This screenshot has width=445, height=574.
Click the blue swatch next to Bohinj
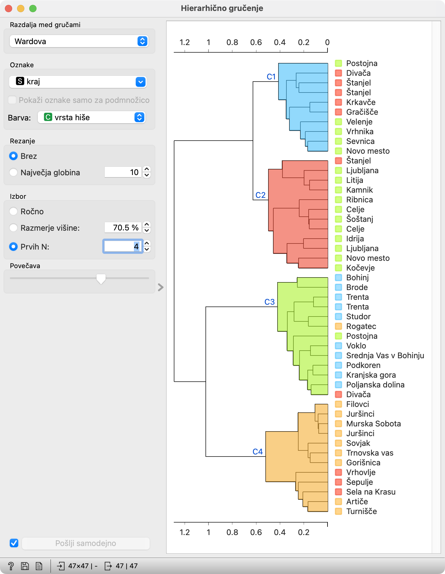338,278
